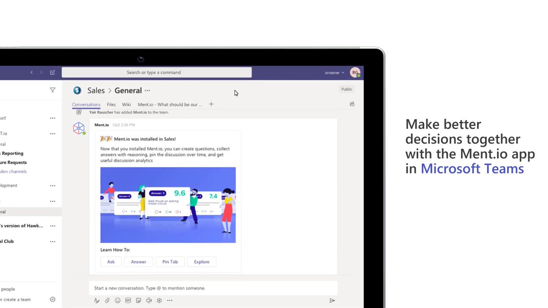Image resolution: width=548 pixels, height=308 pixels.
Task: Send the message with arrow icon
Action: (x=332, y=300)
